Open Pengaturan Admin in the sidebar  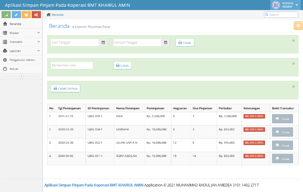coord(21,60)
